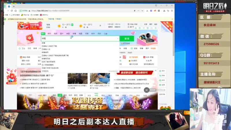Screen dimensions: 231x130
Task: Click today's sunny weather icon
Action: point(59,26)
